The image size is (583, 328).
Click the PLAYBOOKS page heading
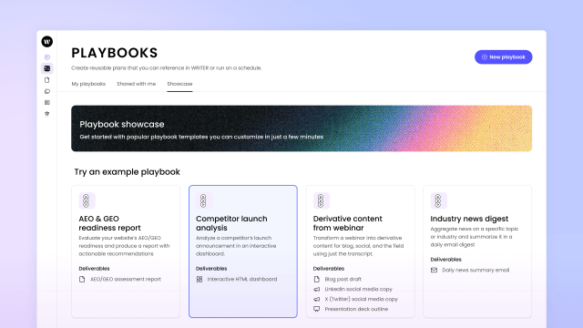[115, 53]
